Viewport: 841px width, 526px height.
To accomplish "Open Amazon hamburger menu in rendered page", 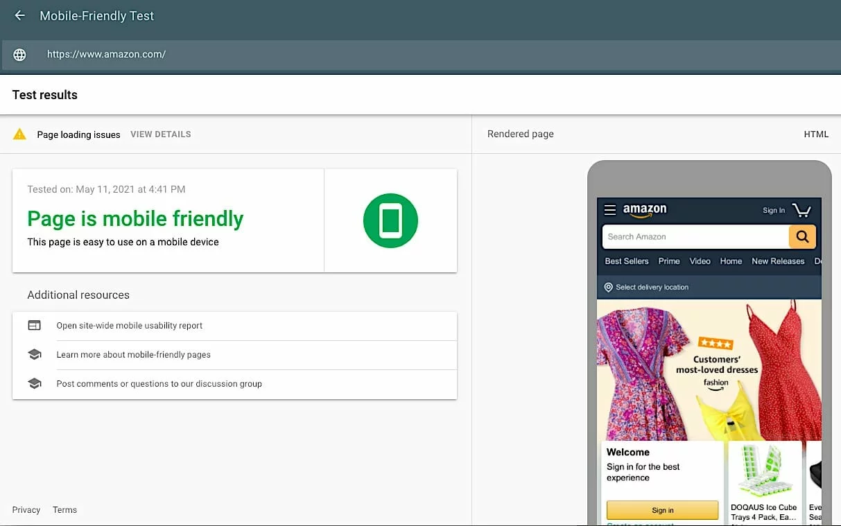I will 609,210.
